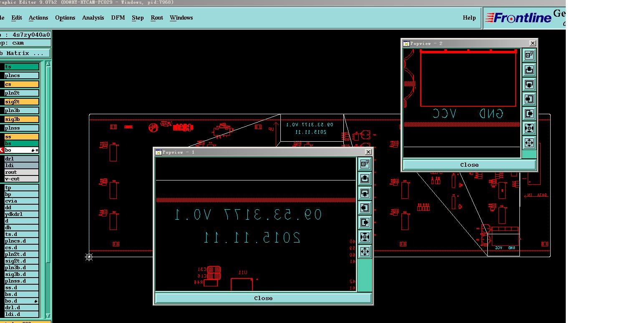
Task: Open the Step menu
Action: tap(138, 18)
